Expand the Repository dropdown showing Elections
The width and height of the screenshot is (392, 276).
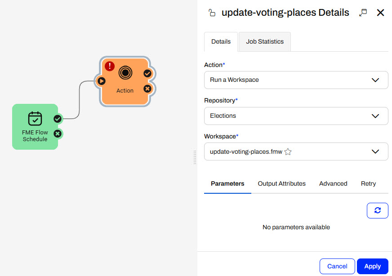point(296,116)
